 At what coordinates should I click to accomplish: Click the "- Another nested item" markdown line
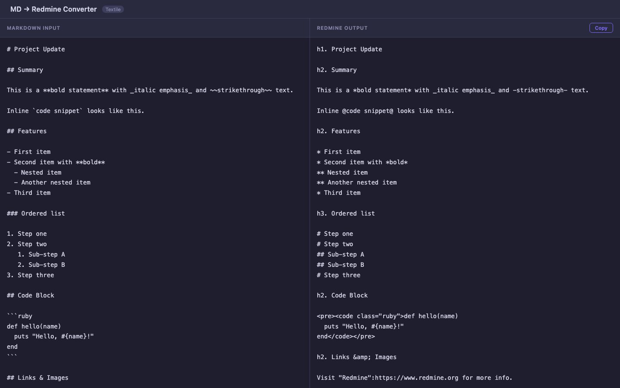52,182
